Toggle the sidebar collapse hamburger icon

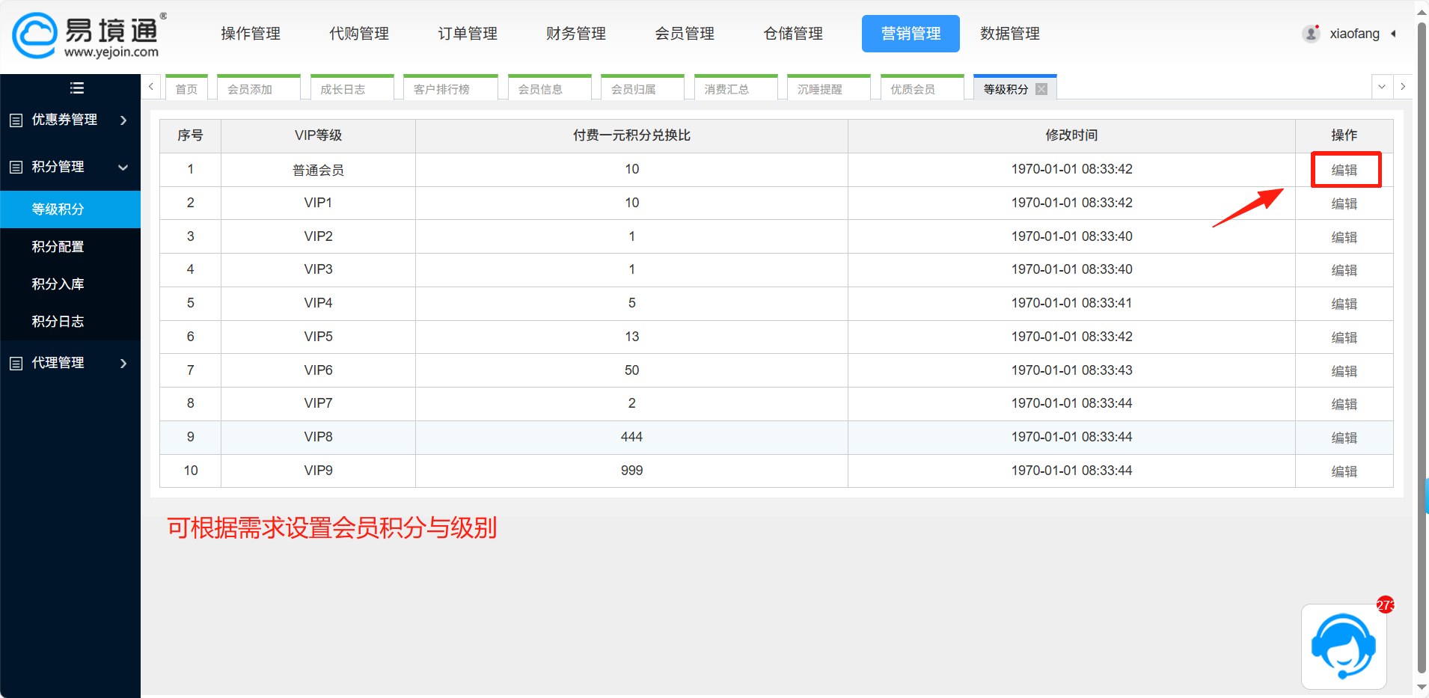tap(76, 88)
